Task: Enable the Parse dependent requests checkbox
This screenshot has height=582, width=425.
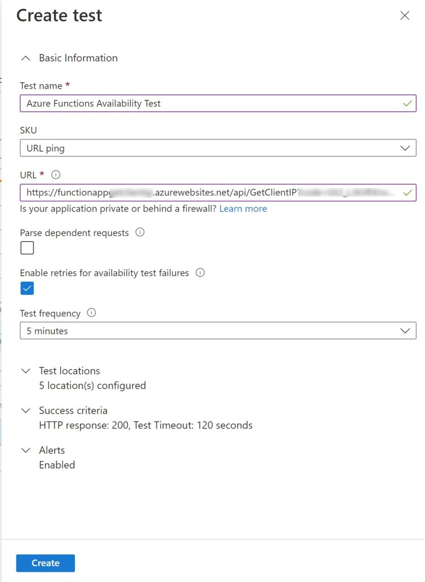Action: (27, 248)
